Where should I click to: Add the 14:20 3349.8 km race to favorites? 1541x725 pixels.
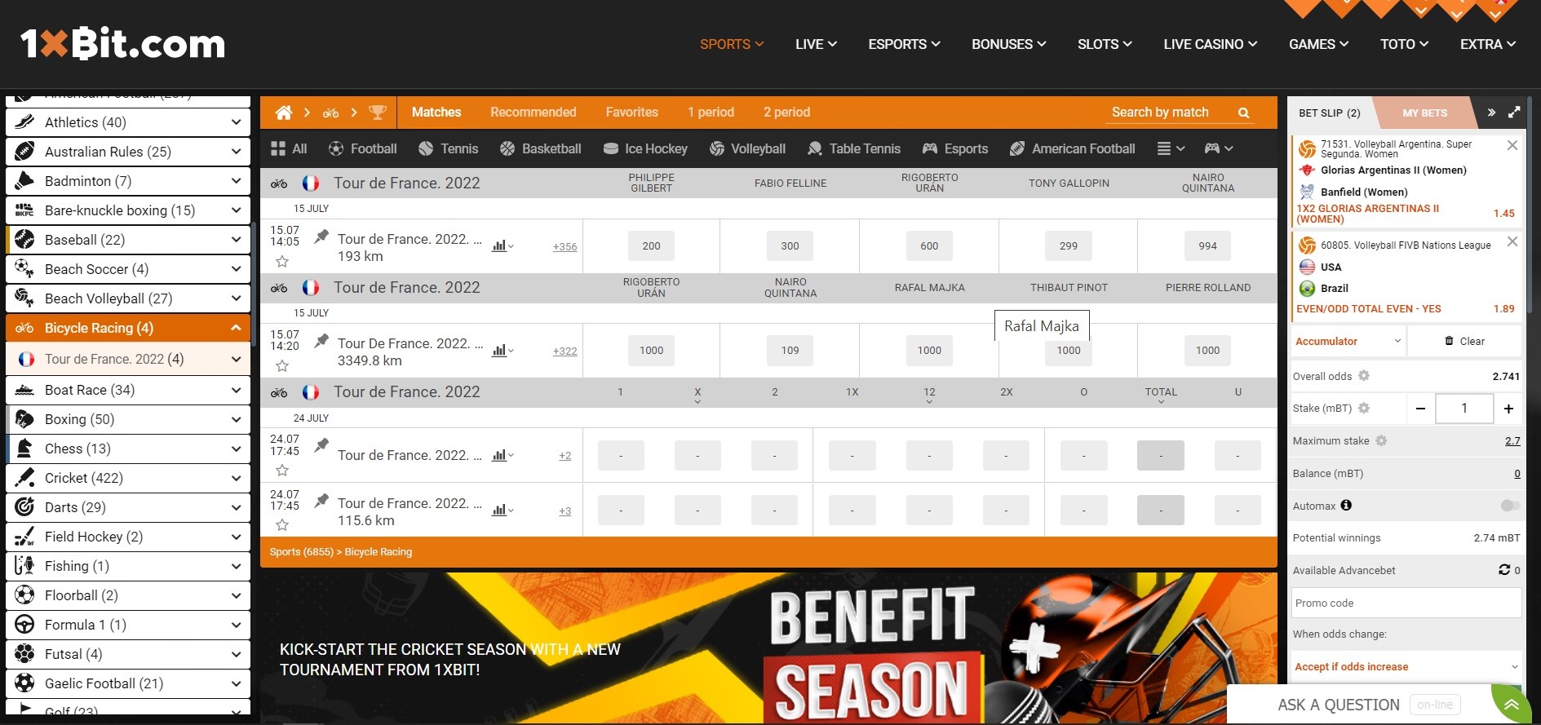click(x=282, y=366)
